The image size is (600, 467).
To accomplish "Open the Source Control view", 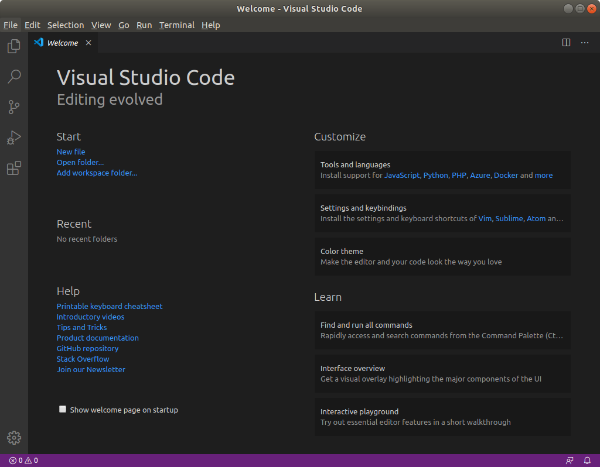I will (x=14, y=107).
